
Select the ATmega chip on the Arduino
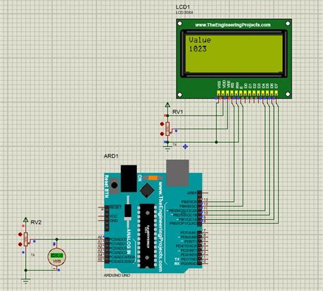pos(147,236)
